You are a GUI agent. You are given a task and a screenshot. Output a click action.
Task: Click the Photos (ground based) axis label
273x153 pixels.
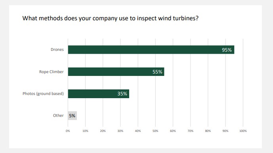click(43, 94)
